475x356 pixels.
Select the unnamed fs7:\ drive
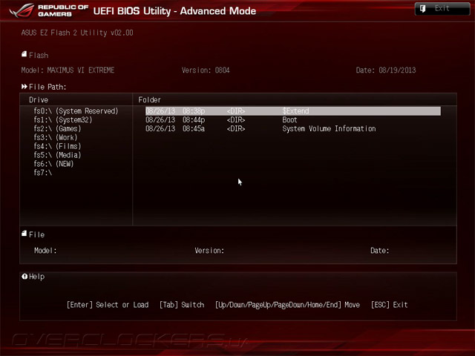43,173
